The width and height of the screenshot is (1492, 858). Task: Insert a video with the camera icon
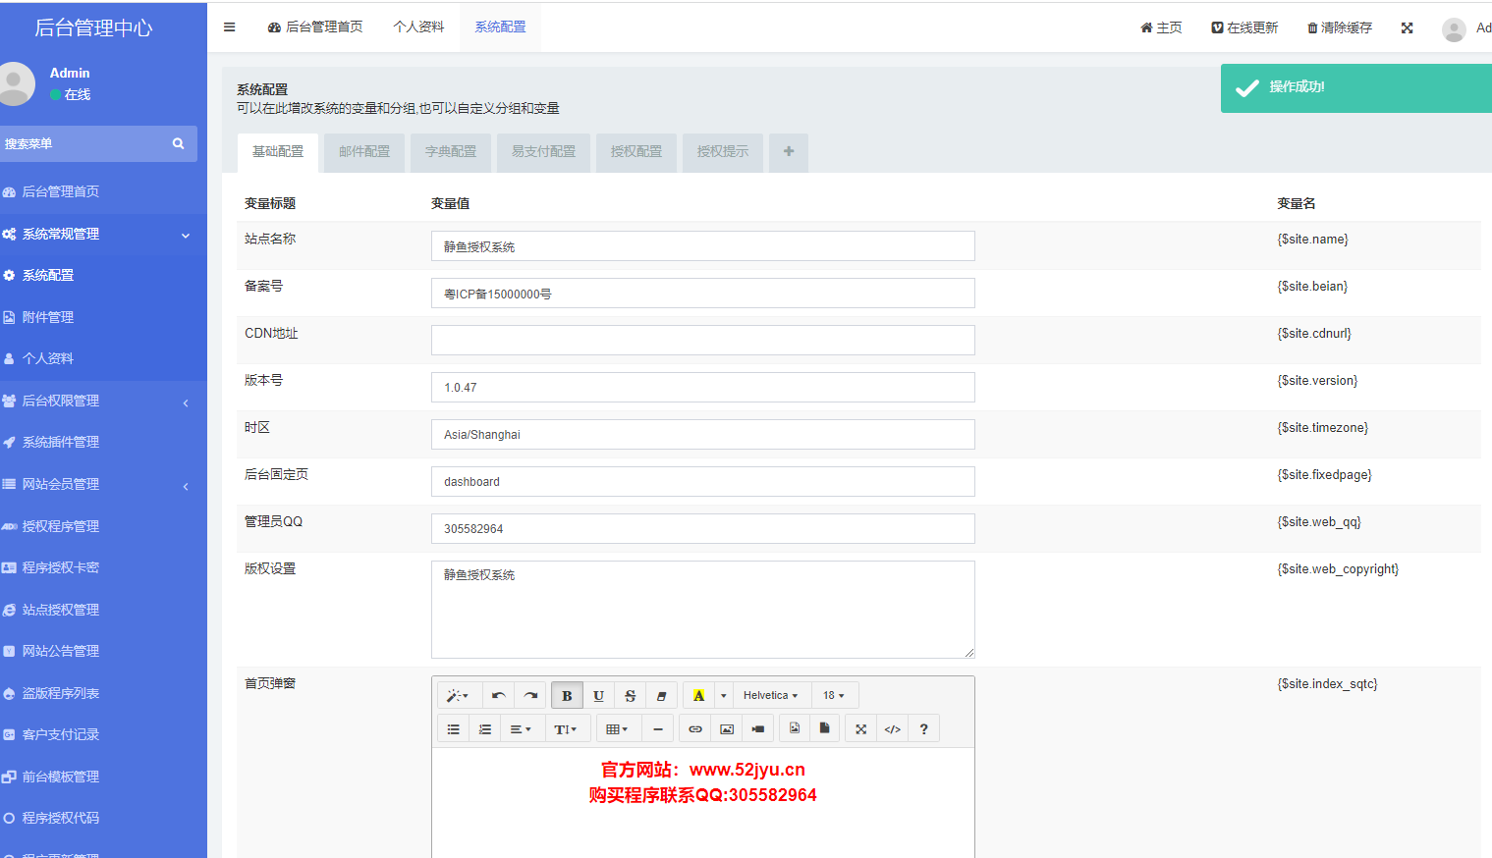[758, 729]
